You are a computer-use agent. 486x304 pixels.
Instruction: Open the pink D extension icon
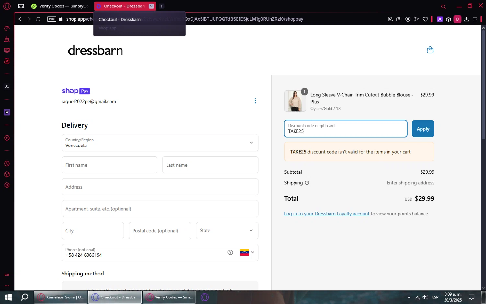(457, 19)
